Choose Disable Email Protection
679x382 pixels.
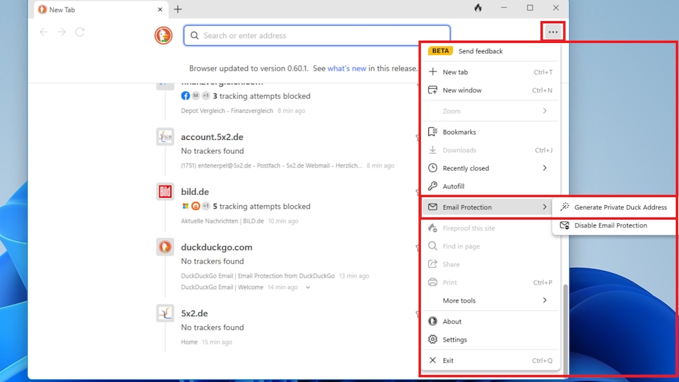coord(610,225)
